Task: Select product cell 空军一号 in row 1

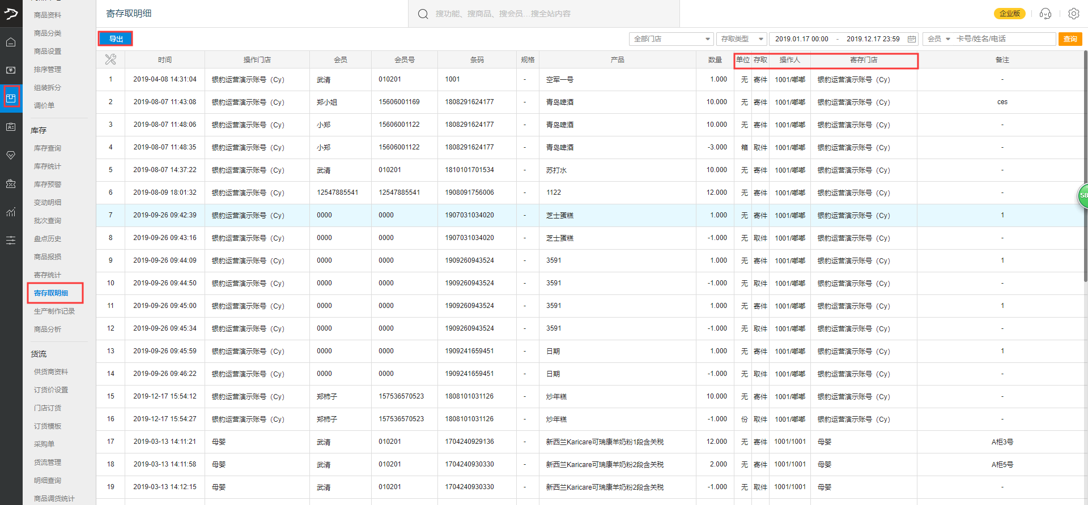Action: tap(560, 80)
